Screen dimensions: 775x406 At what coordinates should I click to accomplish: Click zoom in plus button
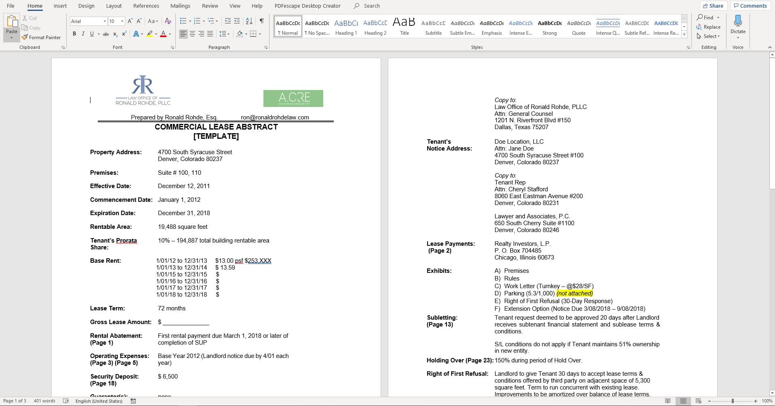click(756, 401)
